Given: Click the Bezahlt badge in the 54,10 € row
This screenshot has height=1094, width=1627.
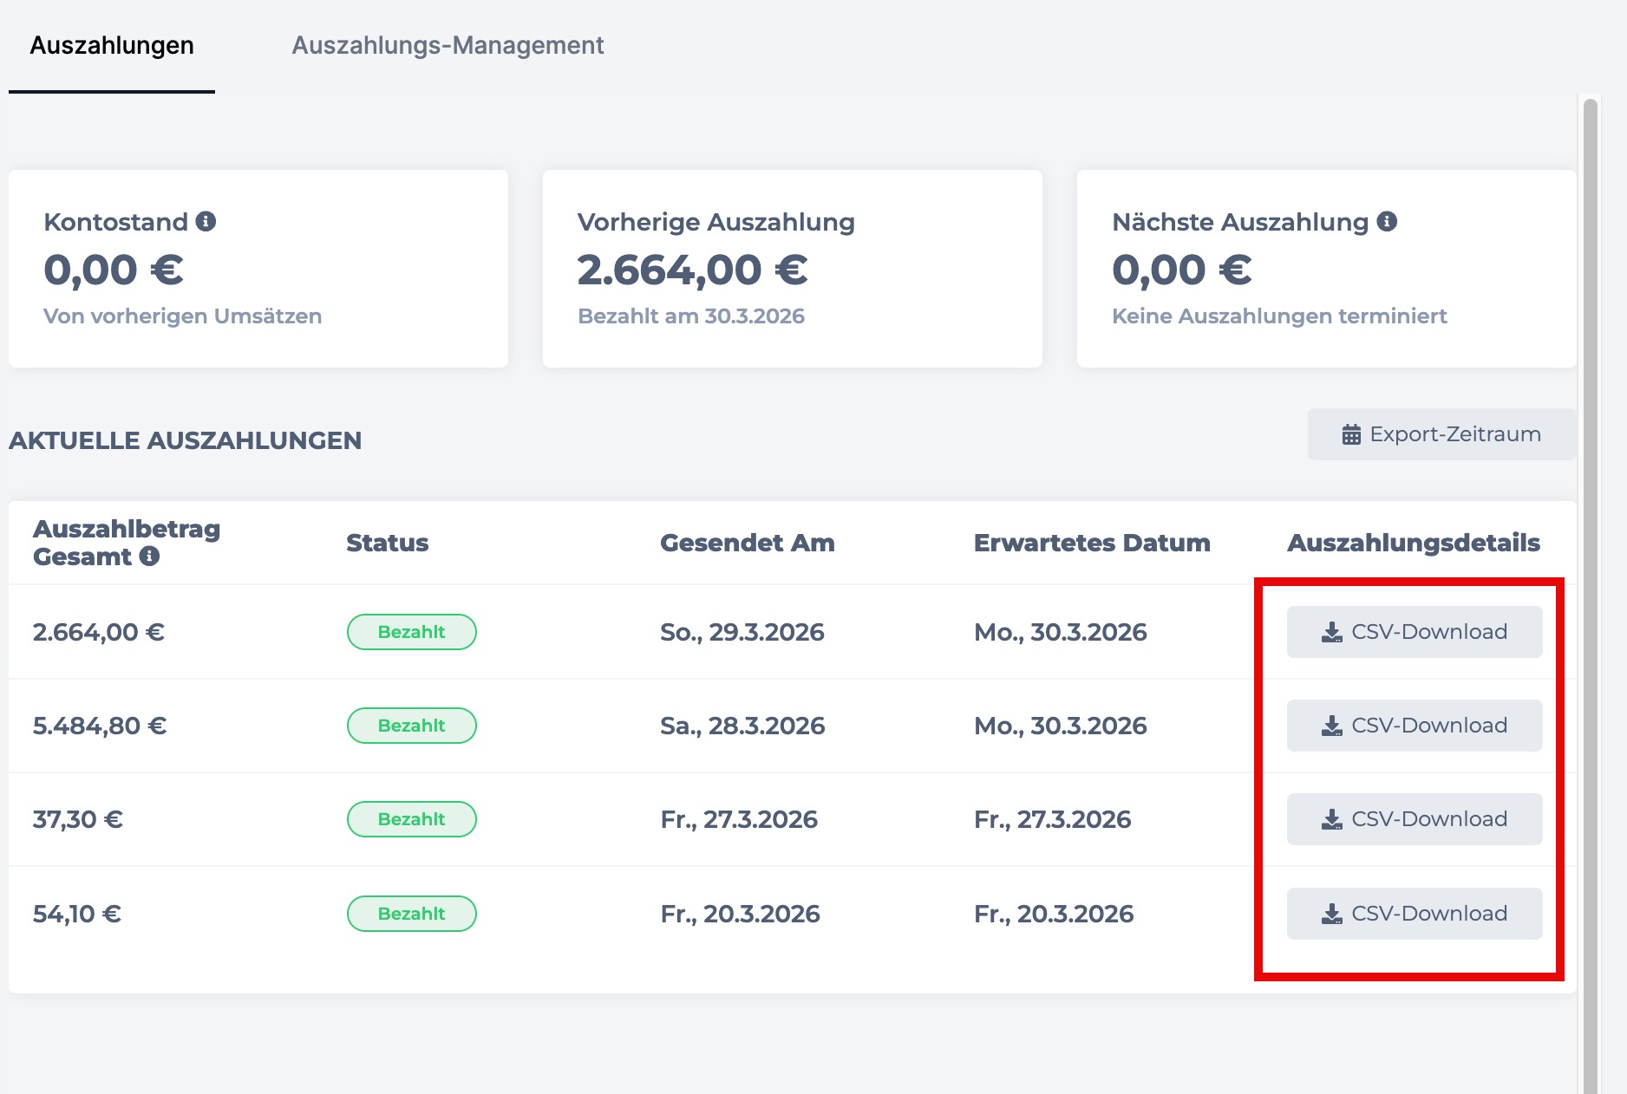Looking at the screenshot, I should [412, 914].
